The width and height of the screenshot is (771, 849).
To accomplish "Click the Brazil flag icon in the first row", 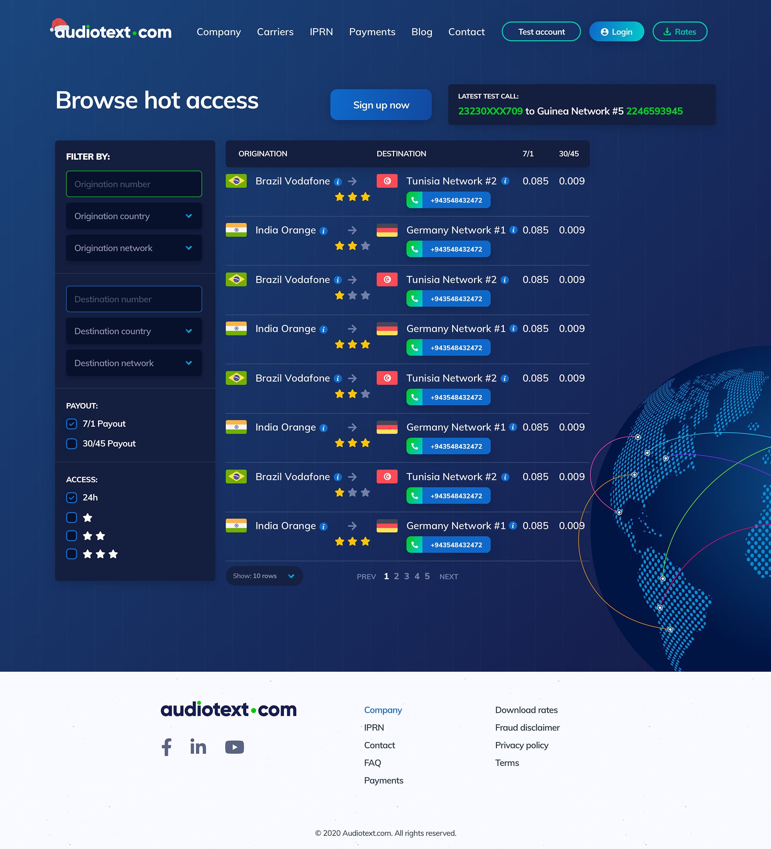I will [x=236, y=181].
